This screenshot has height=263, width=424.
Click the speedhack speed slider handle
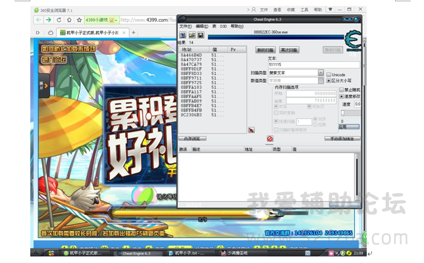[x=342, y=113]
